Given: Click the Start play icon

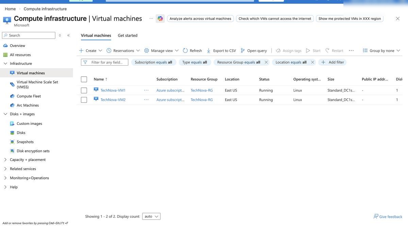Looking at the screenshot, I should pyautogui.click(x=308, y=50).
